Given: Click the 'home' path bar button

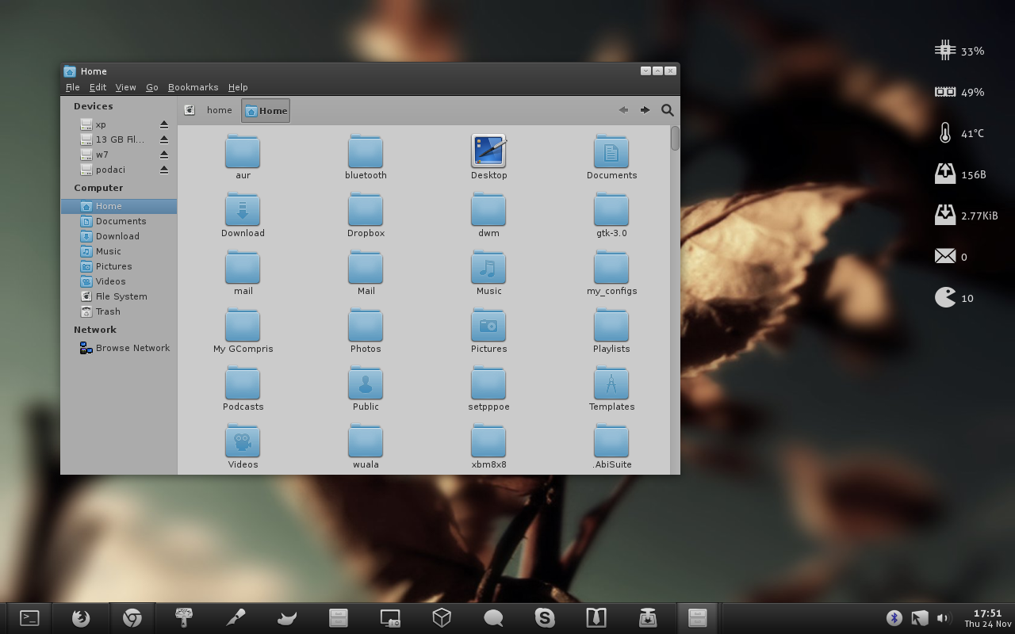Looking at the screenshot, I should 219,110.
